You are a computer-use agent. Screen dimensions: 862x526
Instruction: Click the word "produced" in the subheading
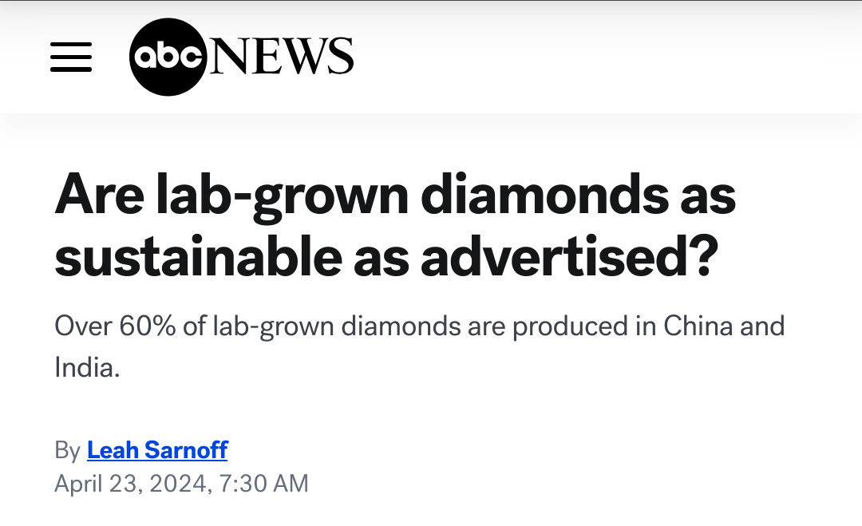[x=570, y=327]
